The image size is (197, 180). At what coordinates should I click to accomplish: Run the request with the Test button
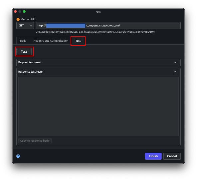[x=24, y=52]
